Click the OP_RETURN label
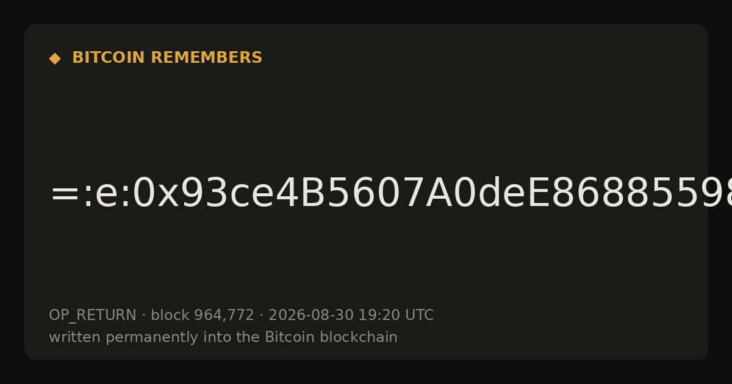The width and height of the screenshot is (732, 384). (93, 316)
